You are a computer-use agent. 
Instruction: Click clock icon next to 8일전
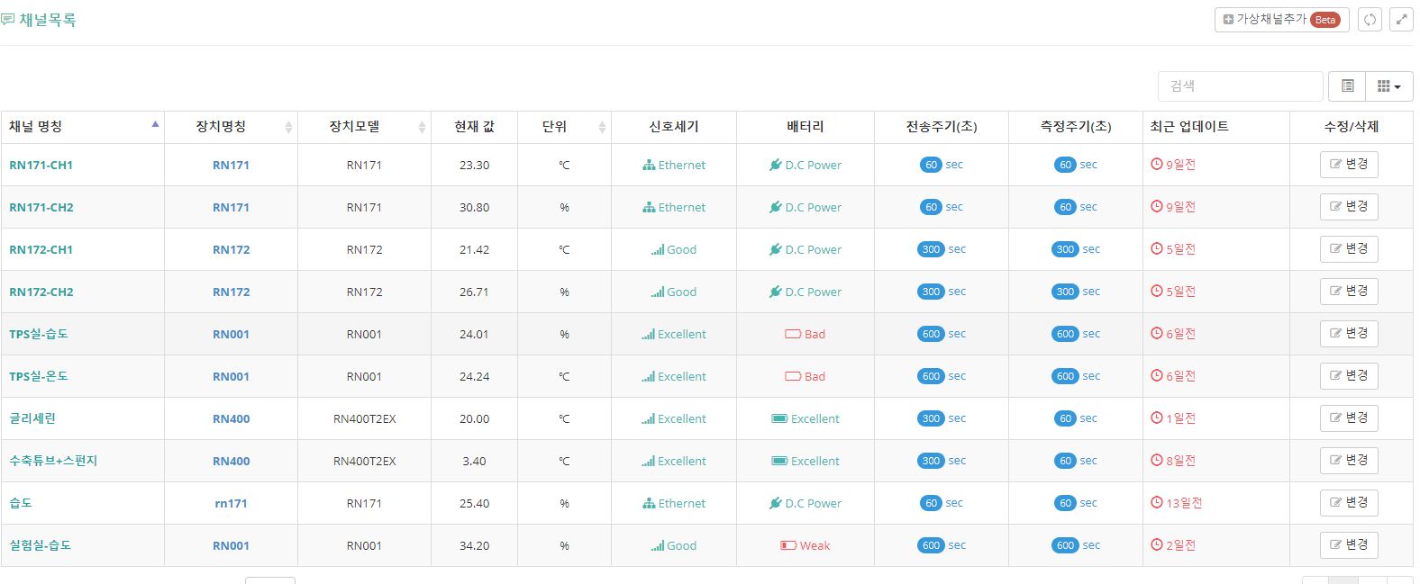pos(1157,460)
